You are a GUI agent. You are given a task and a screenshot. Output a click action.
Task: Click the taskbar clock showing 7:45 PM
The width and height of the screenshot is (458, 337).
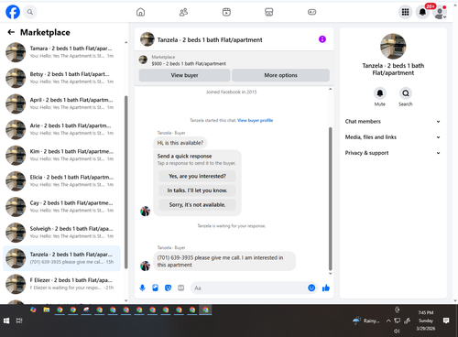tap(426, 321)
